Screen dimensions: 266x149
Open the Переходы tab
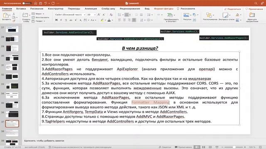point(74,9)
